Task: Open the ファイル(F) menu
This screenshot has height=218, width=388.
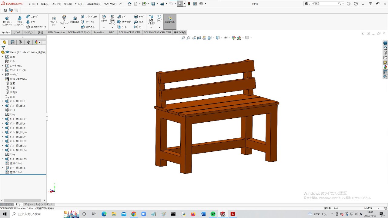Action: pos(33,4)
